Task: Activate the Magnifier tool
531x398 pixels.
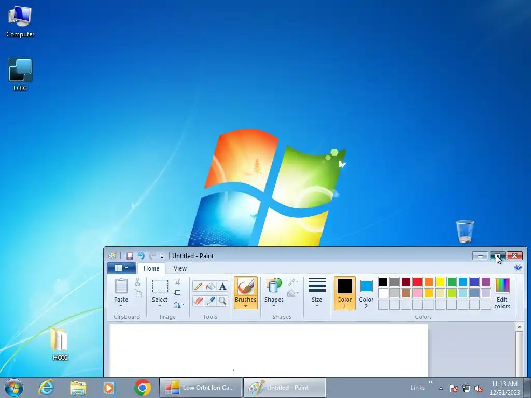Action: coord(222,301)
